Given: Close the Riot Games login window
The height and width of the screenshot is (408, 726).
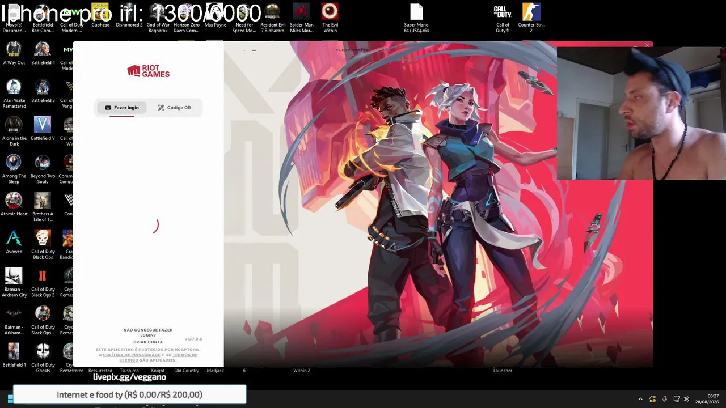Looking at the screenshot, I should pos(647,45).
